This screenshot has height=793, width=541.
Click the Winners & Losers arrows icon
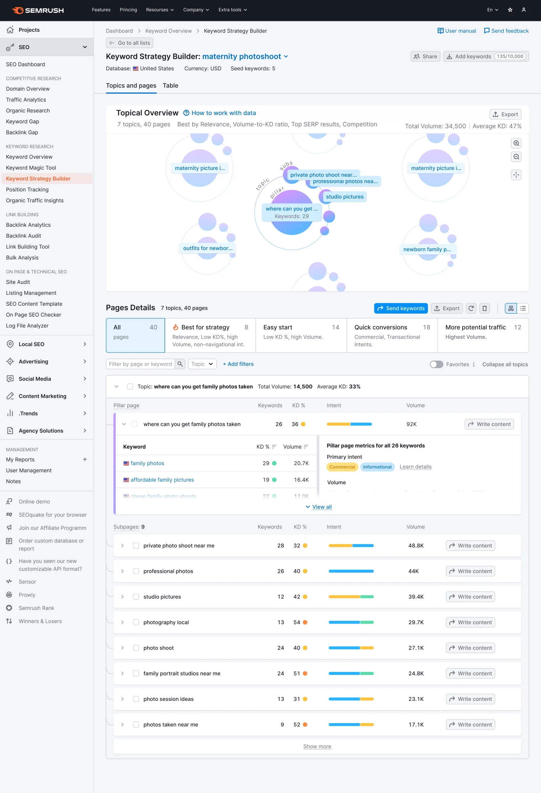9,621
